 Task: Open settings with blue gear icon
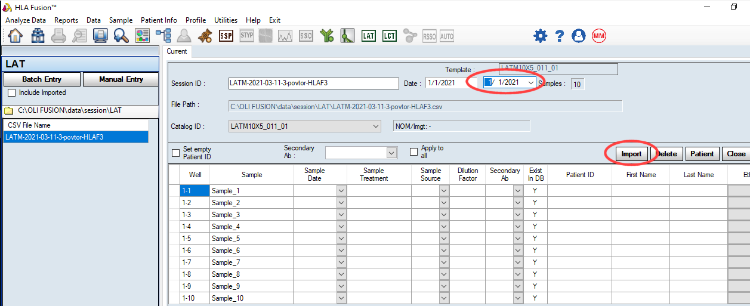tap(541, 36)
